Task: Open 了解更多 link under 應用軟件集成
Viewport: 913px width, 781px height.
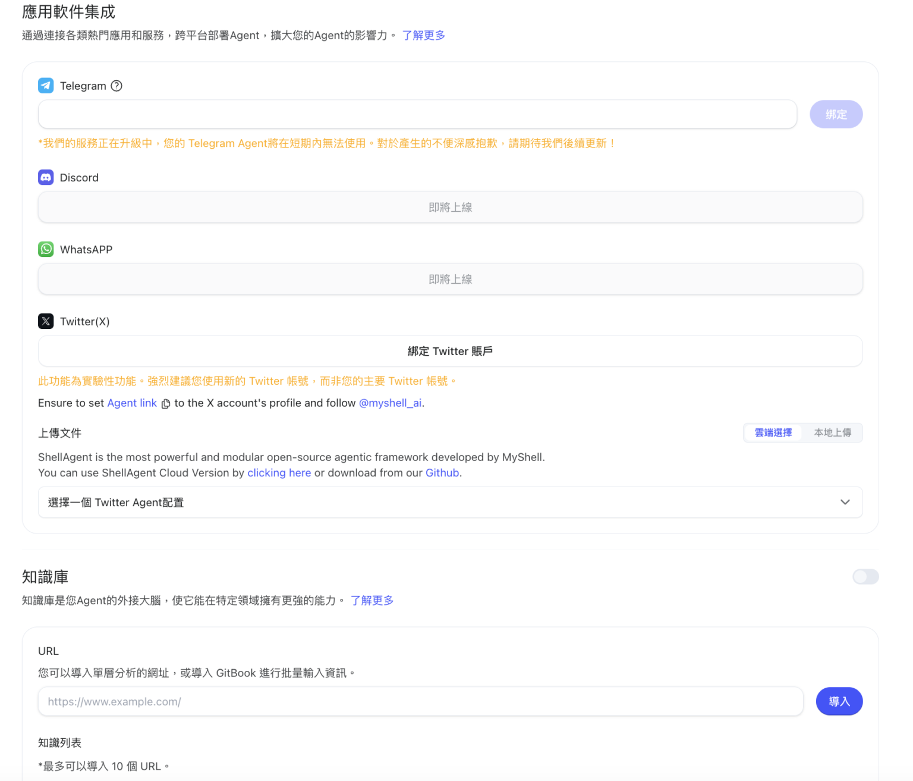Action: click(x=423, y=35)
